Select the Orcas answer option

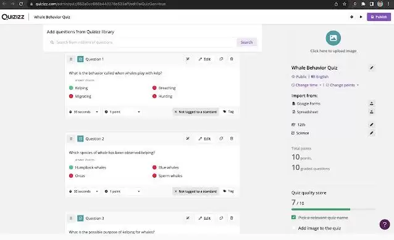pos(77,175)
